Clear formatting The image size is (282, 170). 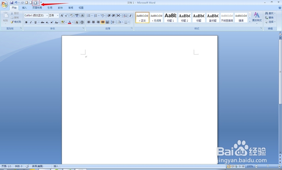[x=71, y=16]
